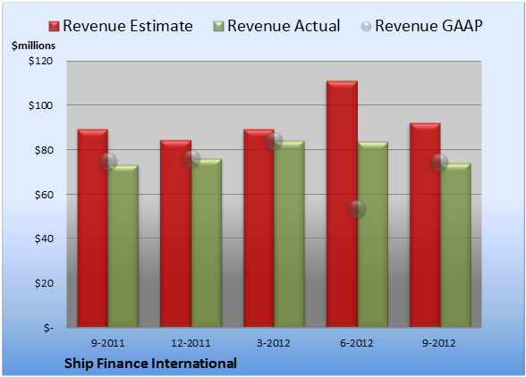Select the 'Revenue Estimate' legend label
This screenshot has height=377, width=526.
[x=128, y=26]
